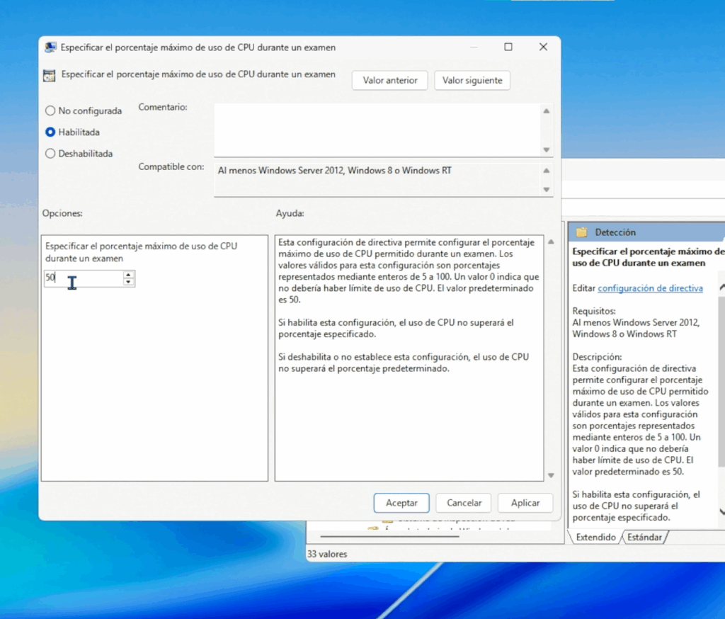Select the CPU percentage value field showing 50
This screenshot has height=619, width=725.
click(81, 278)
